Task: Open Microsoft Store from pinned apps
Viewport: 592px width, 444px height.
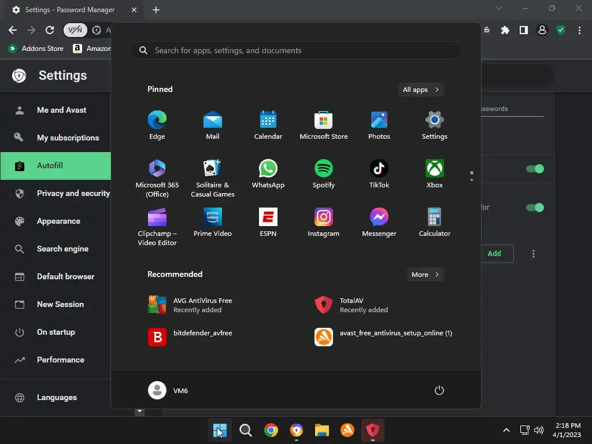Action: pos(324,125)
